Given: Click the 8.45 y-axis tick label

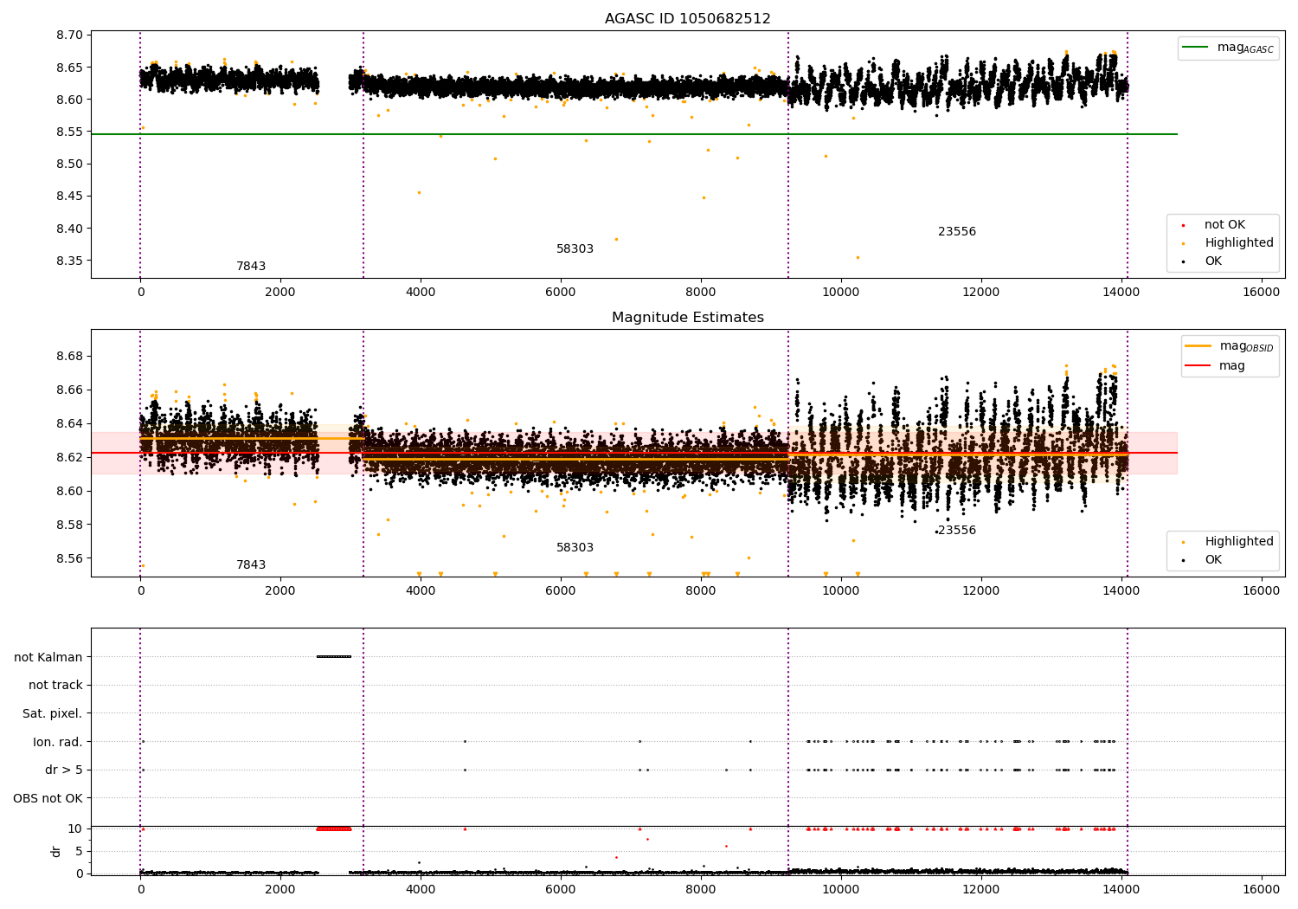Looking at the screenshot, I should [x=69, y=197].
